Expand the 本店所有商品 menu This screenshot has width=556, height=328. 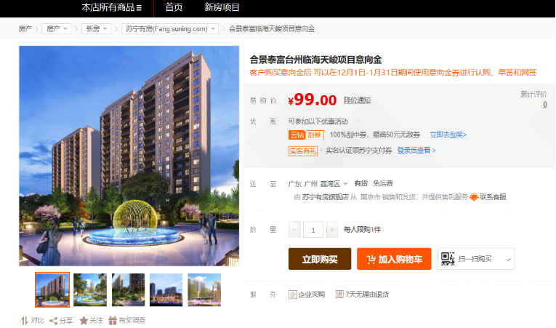(x=111, y=7)
